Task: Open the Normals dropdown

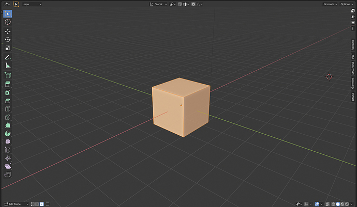Action: tap(330, 4)
